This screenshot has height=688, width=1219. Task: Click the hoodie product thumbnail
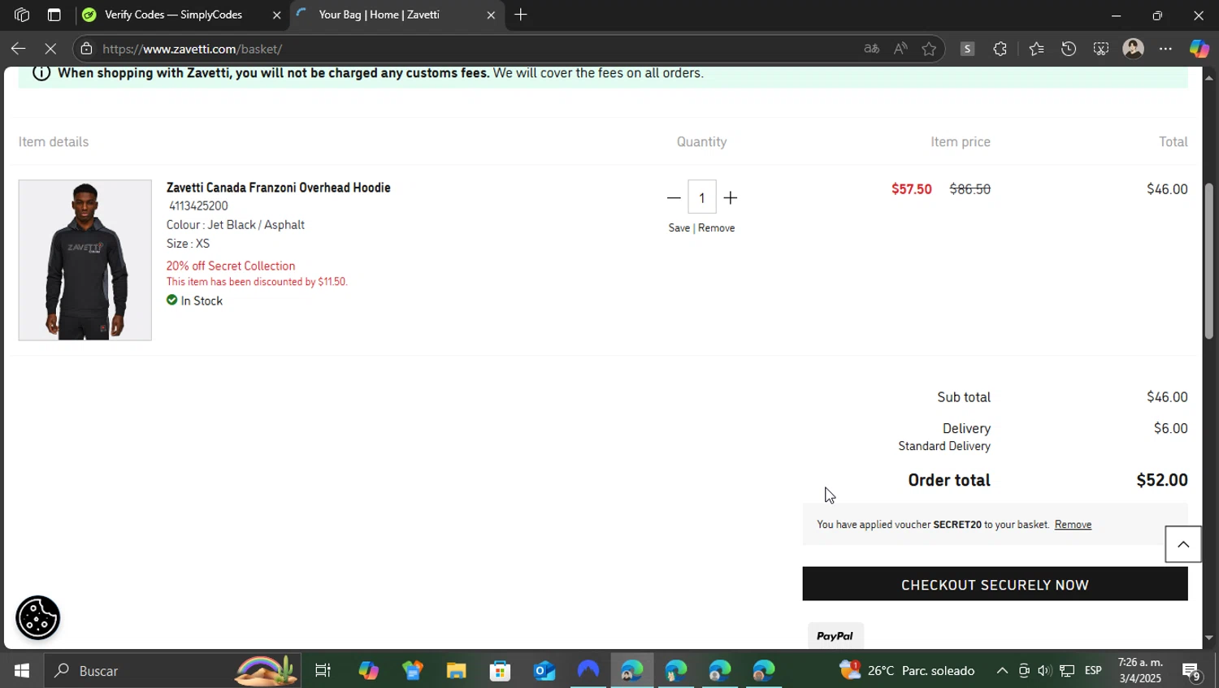(85, 260)
